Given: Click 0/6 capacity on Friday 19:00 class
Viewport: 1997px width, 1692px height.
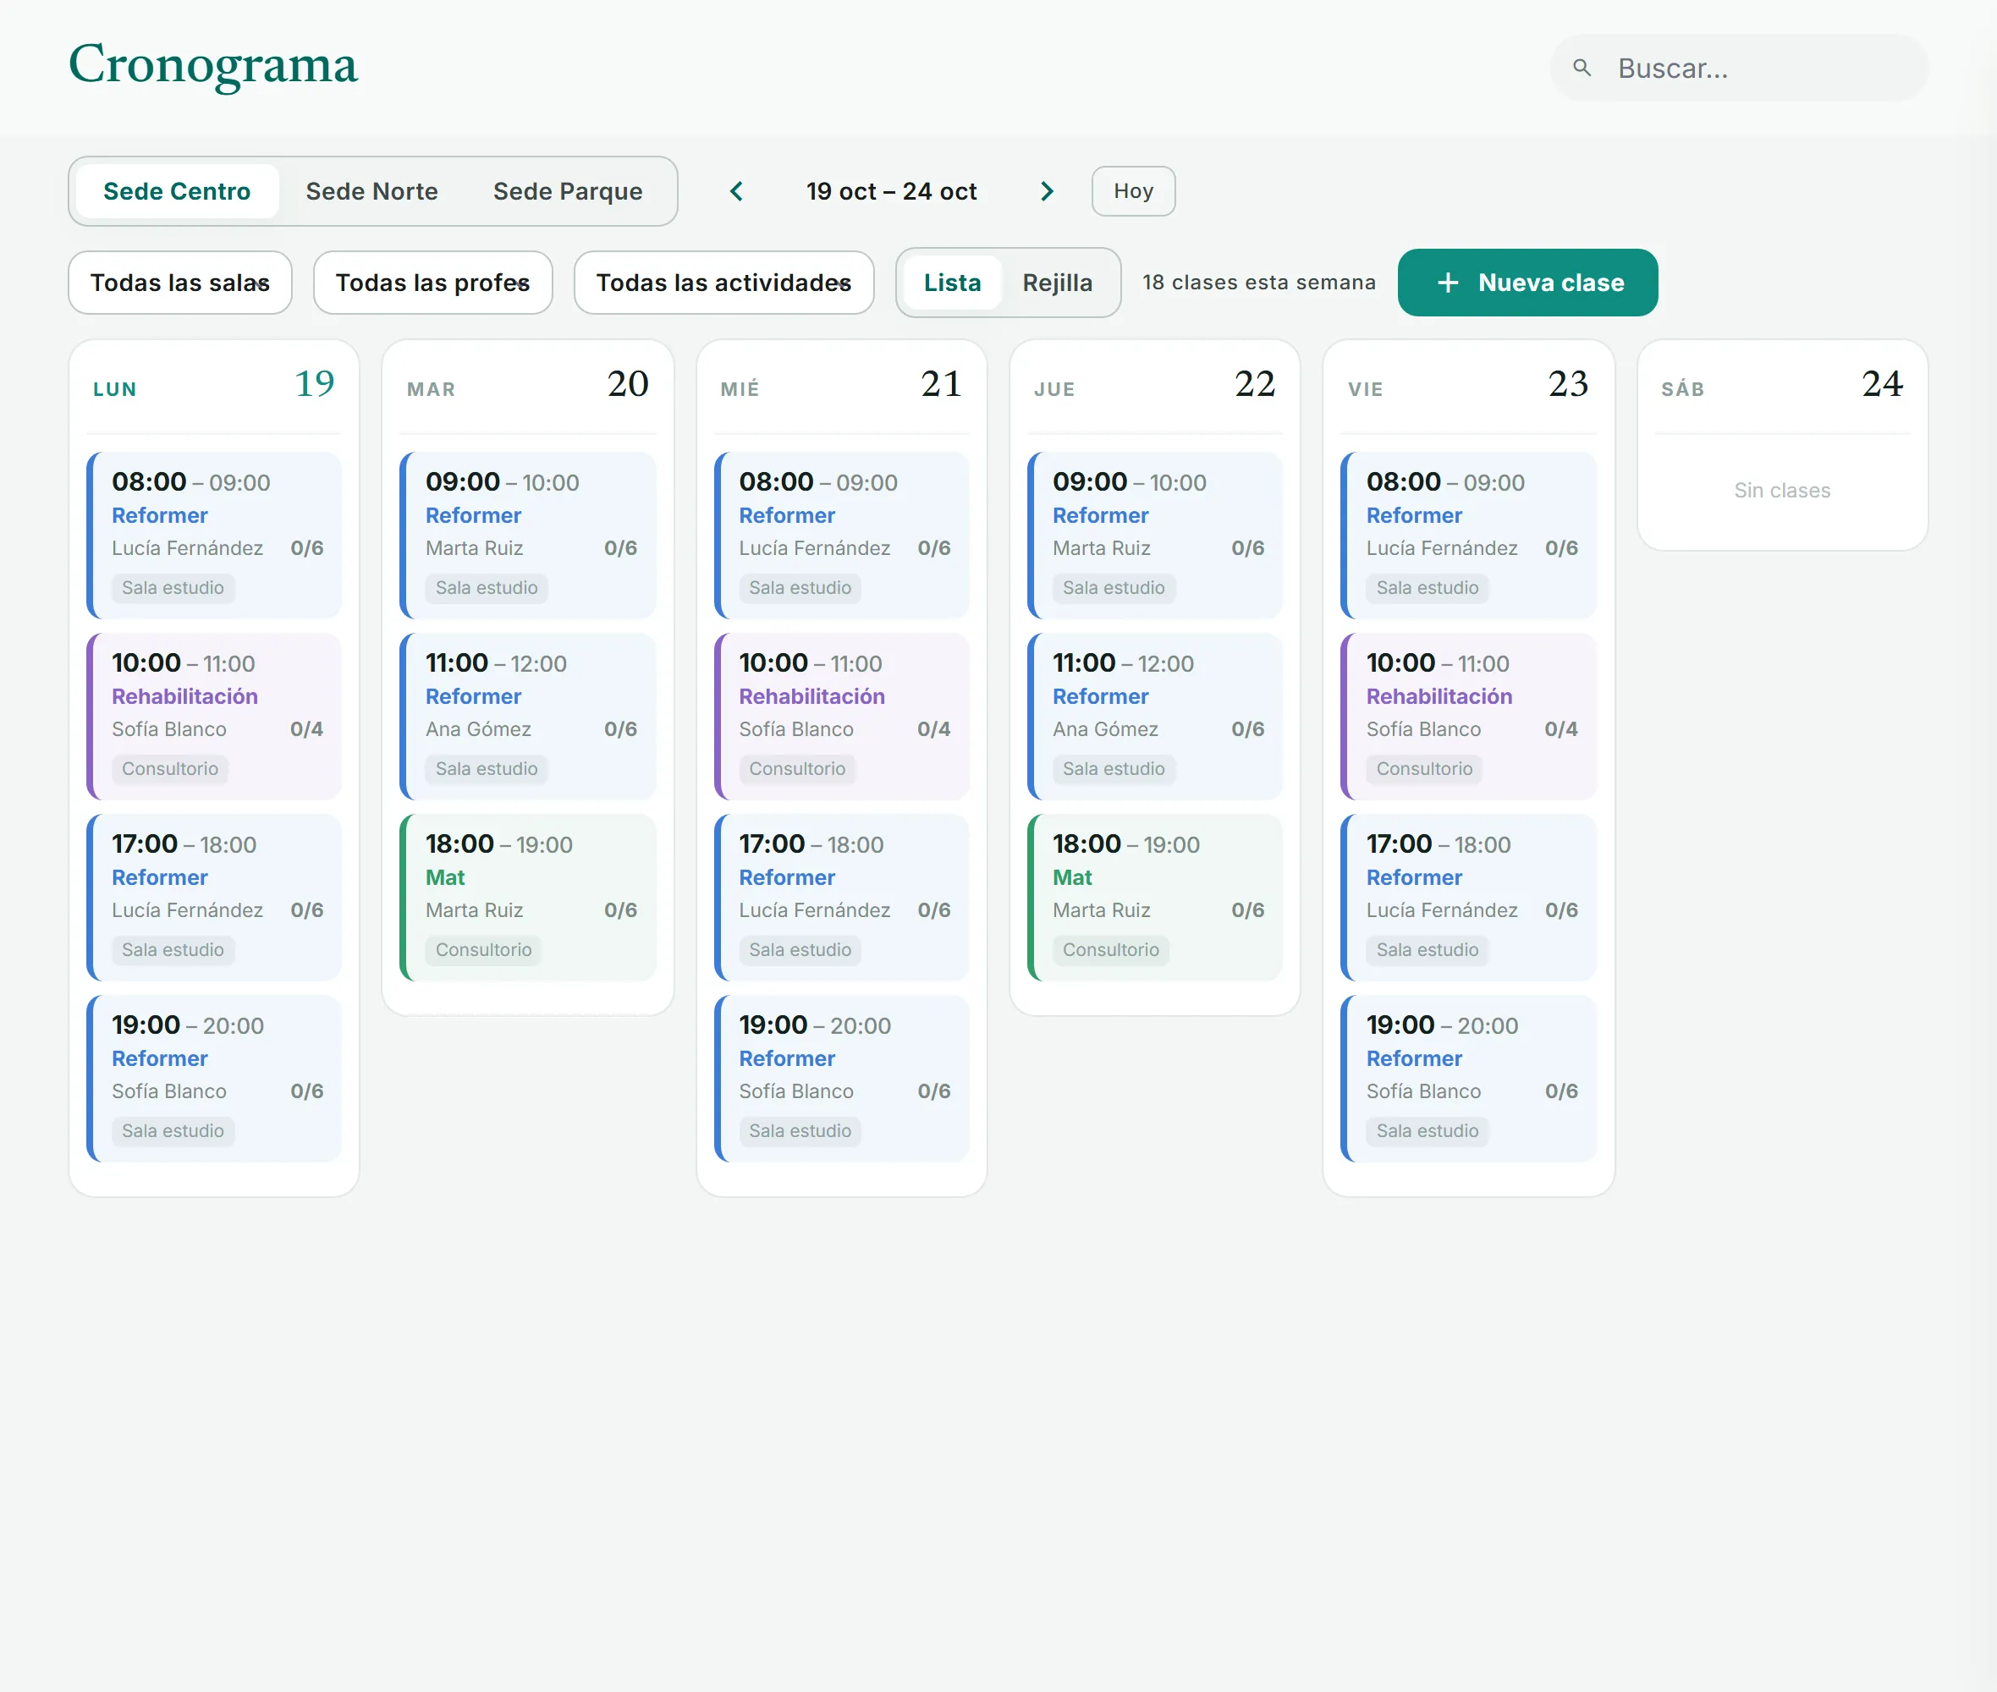Looking at the screenshot, I should [1560, 1091].
